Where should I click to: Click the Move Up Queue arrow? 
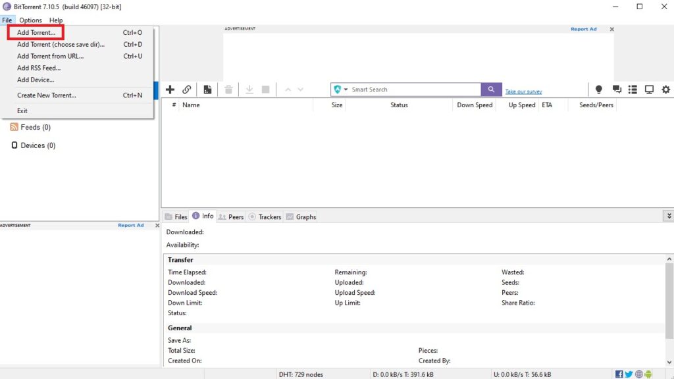[x=288, y=89]
